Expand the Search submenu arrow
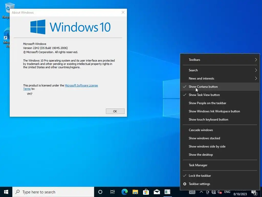Screen dimensions: 262x197 256,70
